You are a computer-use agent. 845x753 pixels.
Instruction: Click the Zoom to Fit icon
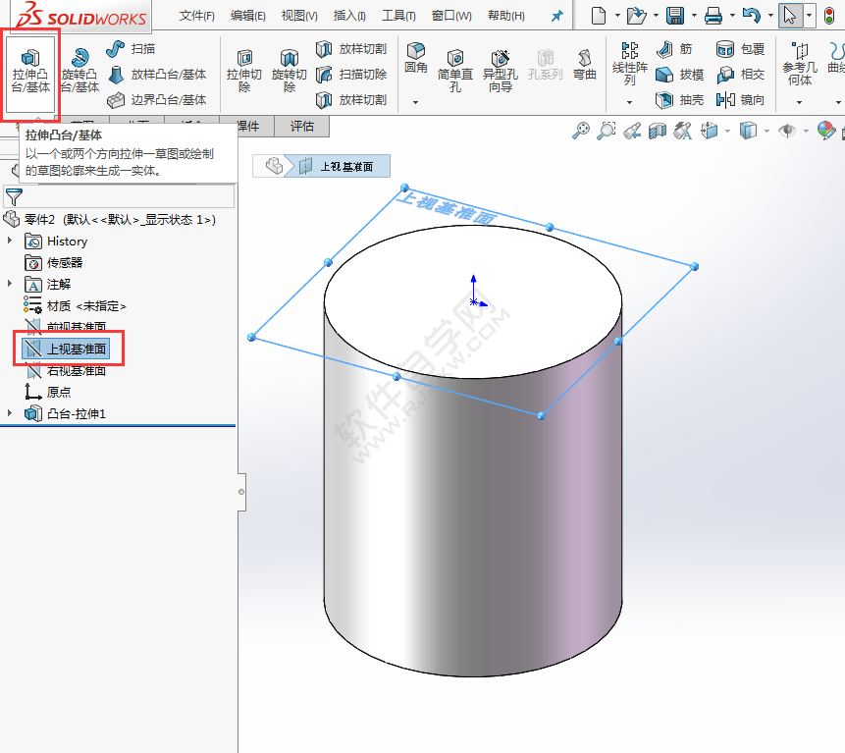pos(582,131)
